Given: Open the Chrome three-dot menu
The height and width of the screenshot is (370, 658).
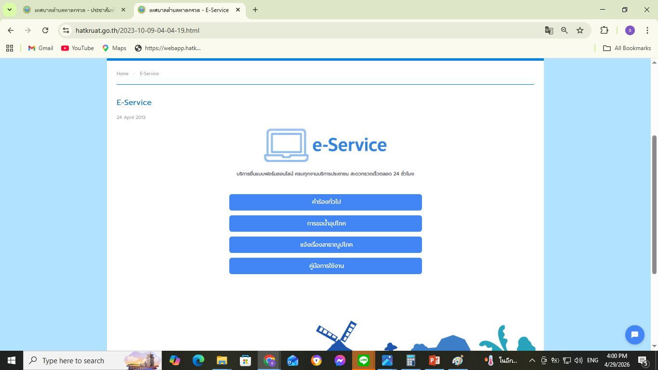Looking at the screenshot, I should pyautogui.click(x=647, y=30).
